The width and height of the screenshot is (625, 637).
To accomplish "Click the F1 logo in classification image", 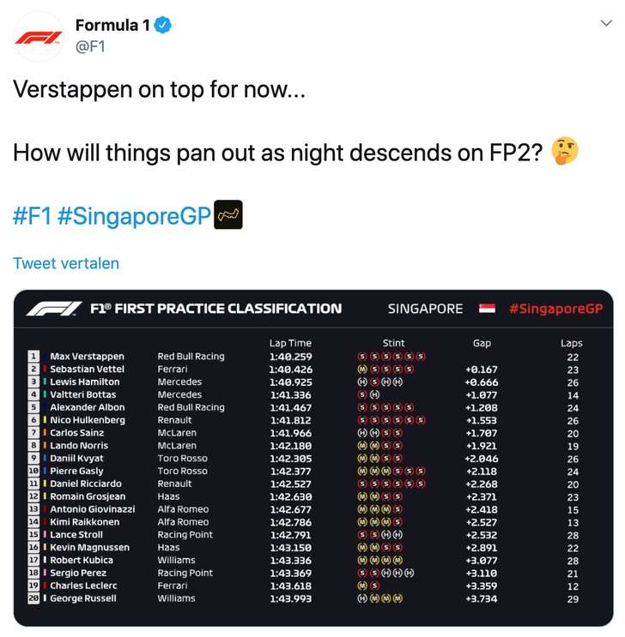I will 53,309.
